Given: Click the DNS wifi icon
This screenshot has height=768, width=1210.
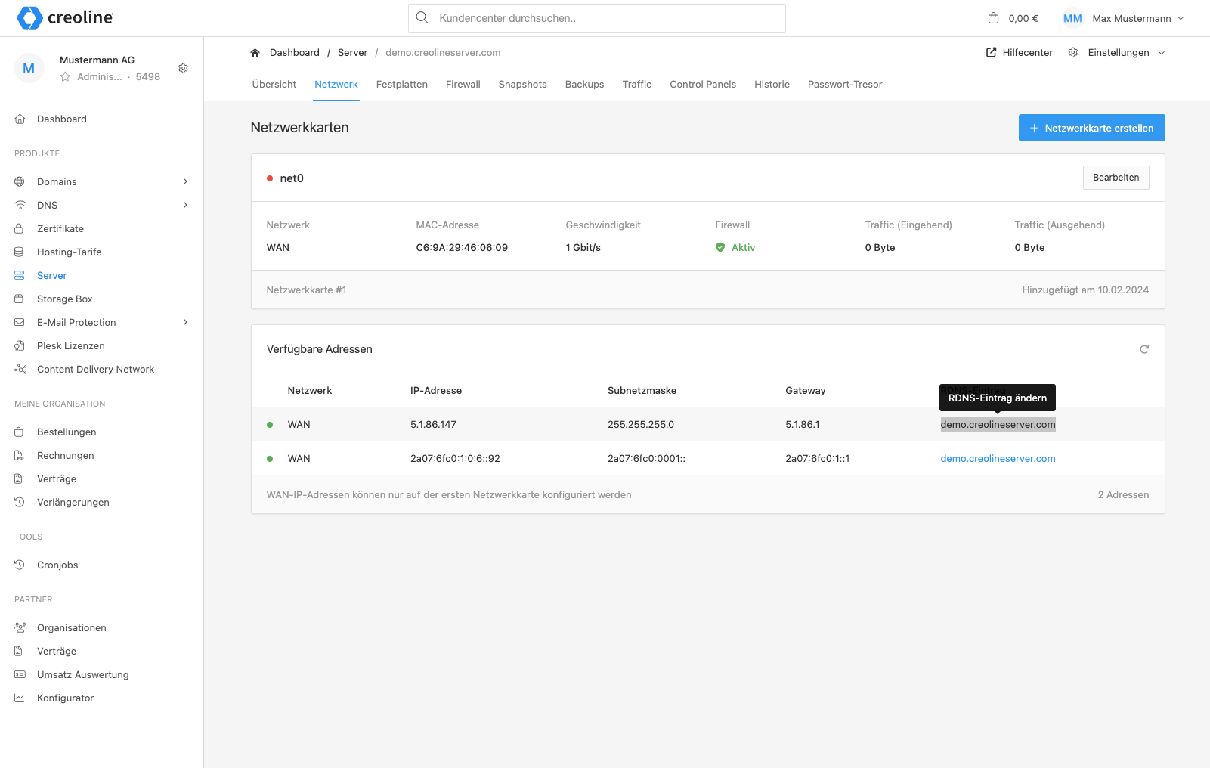Looking at the screenshot, I should click(20, 205).
